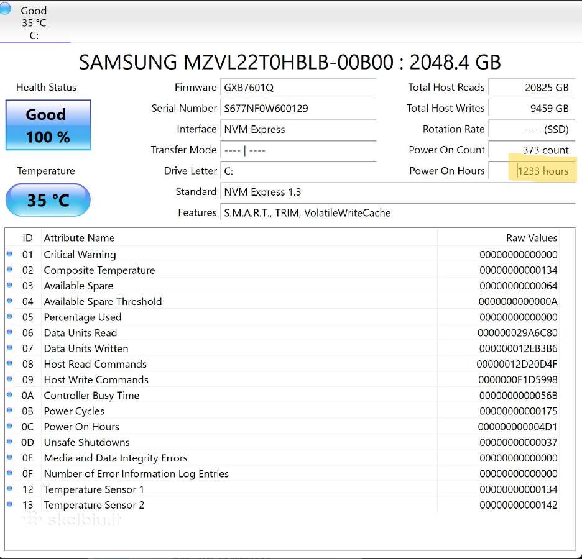Select the Temperature Sensor 1 row
The height and width of the screenshot is (559, 582).
click(282, 489)
